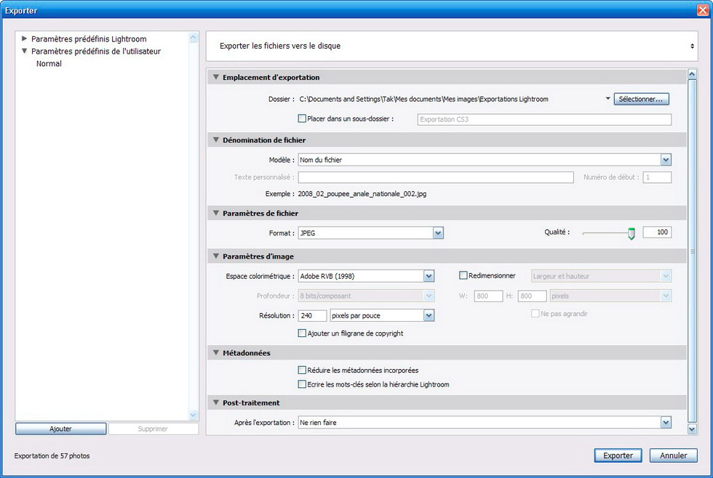Open the Format JPEG dropdown
This screenshot has width=713, height=478.
438,233
